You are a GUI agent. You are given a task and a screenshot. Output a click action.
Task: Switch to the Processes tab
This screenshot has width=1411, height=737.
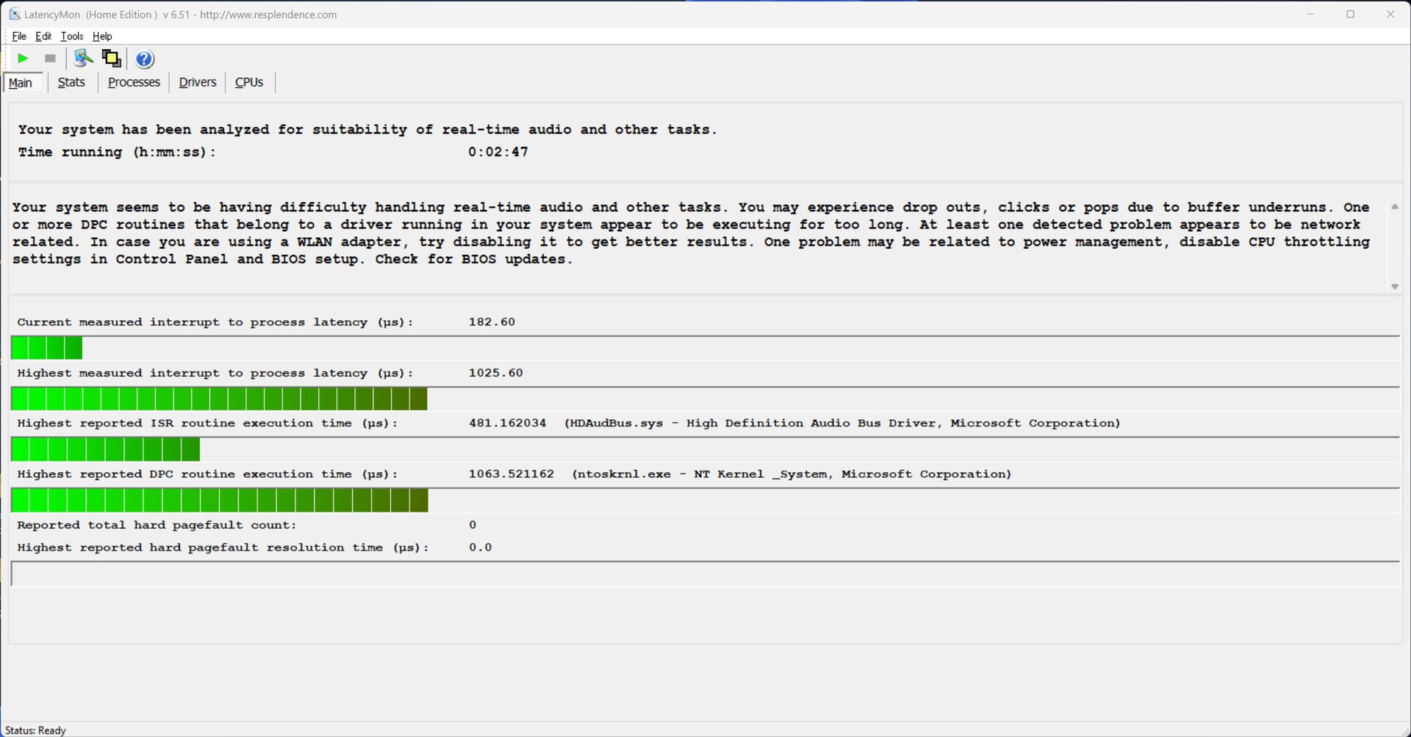pyautogui.click(x=134, y=82)
